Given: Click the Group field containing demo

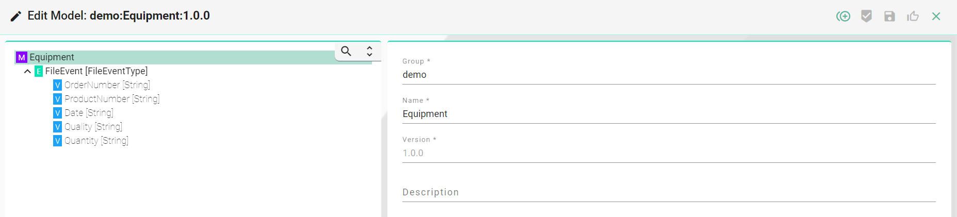Looking at the screenshot, I should tap(669, 75).
